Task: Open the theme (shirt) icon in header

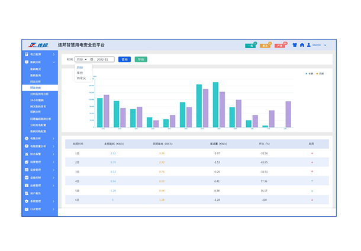Action: tap(294, 45)
